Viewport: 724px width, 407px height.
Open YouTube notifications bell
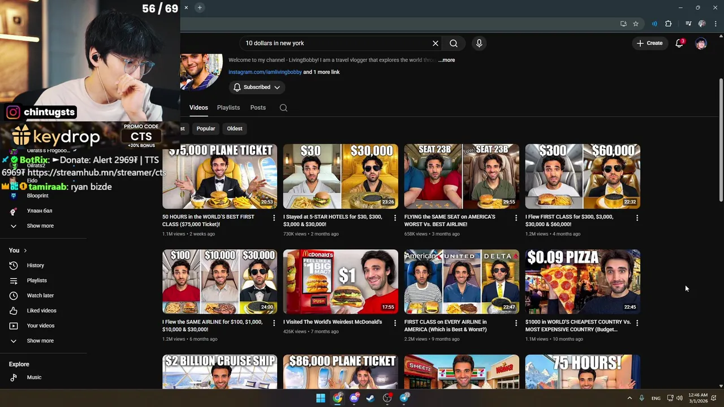679,44
